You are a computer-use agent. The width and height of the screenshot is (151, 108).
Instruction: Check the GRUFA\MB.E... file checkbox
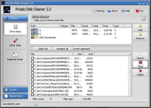[x=32, y=76]
